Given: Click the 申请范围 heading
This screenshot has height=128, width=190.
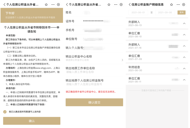Looking at the screenshot, I should [x=11, y=35].
